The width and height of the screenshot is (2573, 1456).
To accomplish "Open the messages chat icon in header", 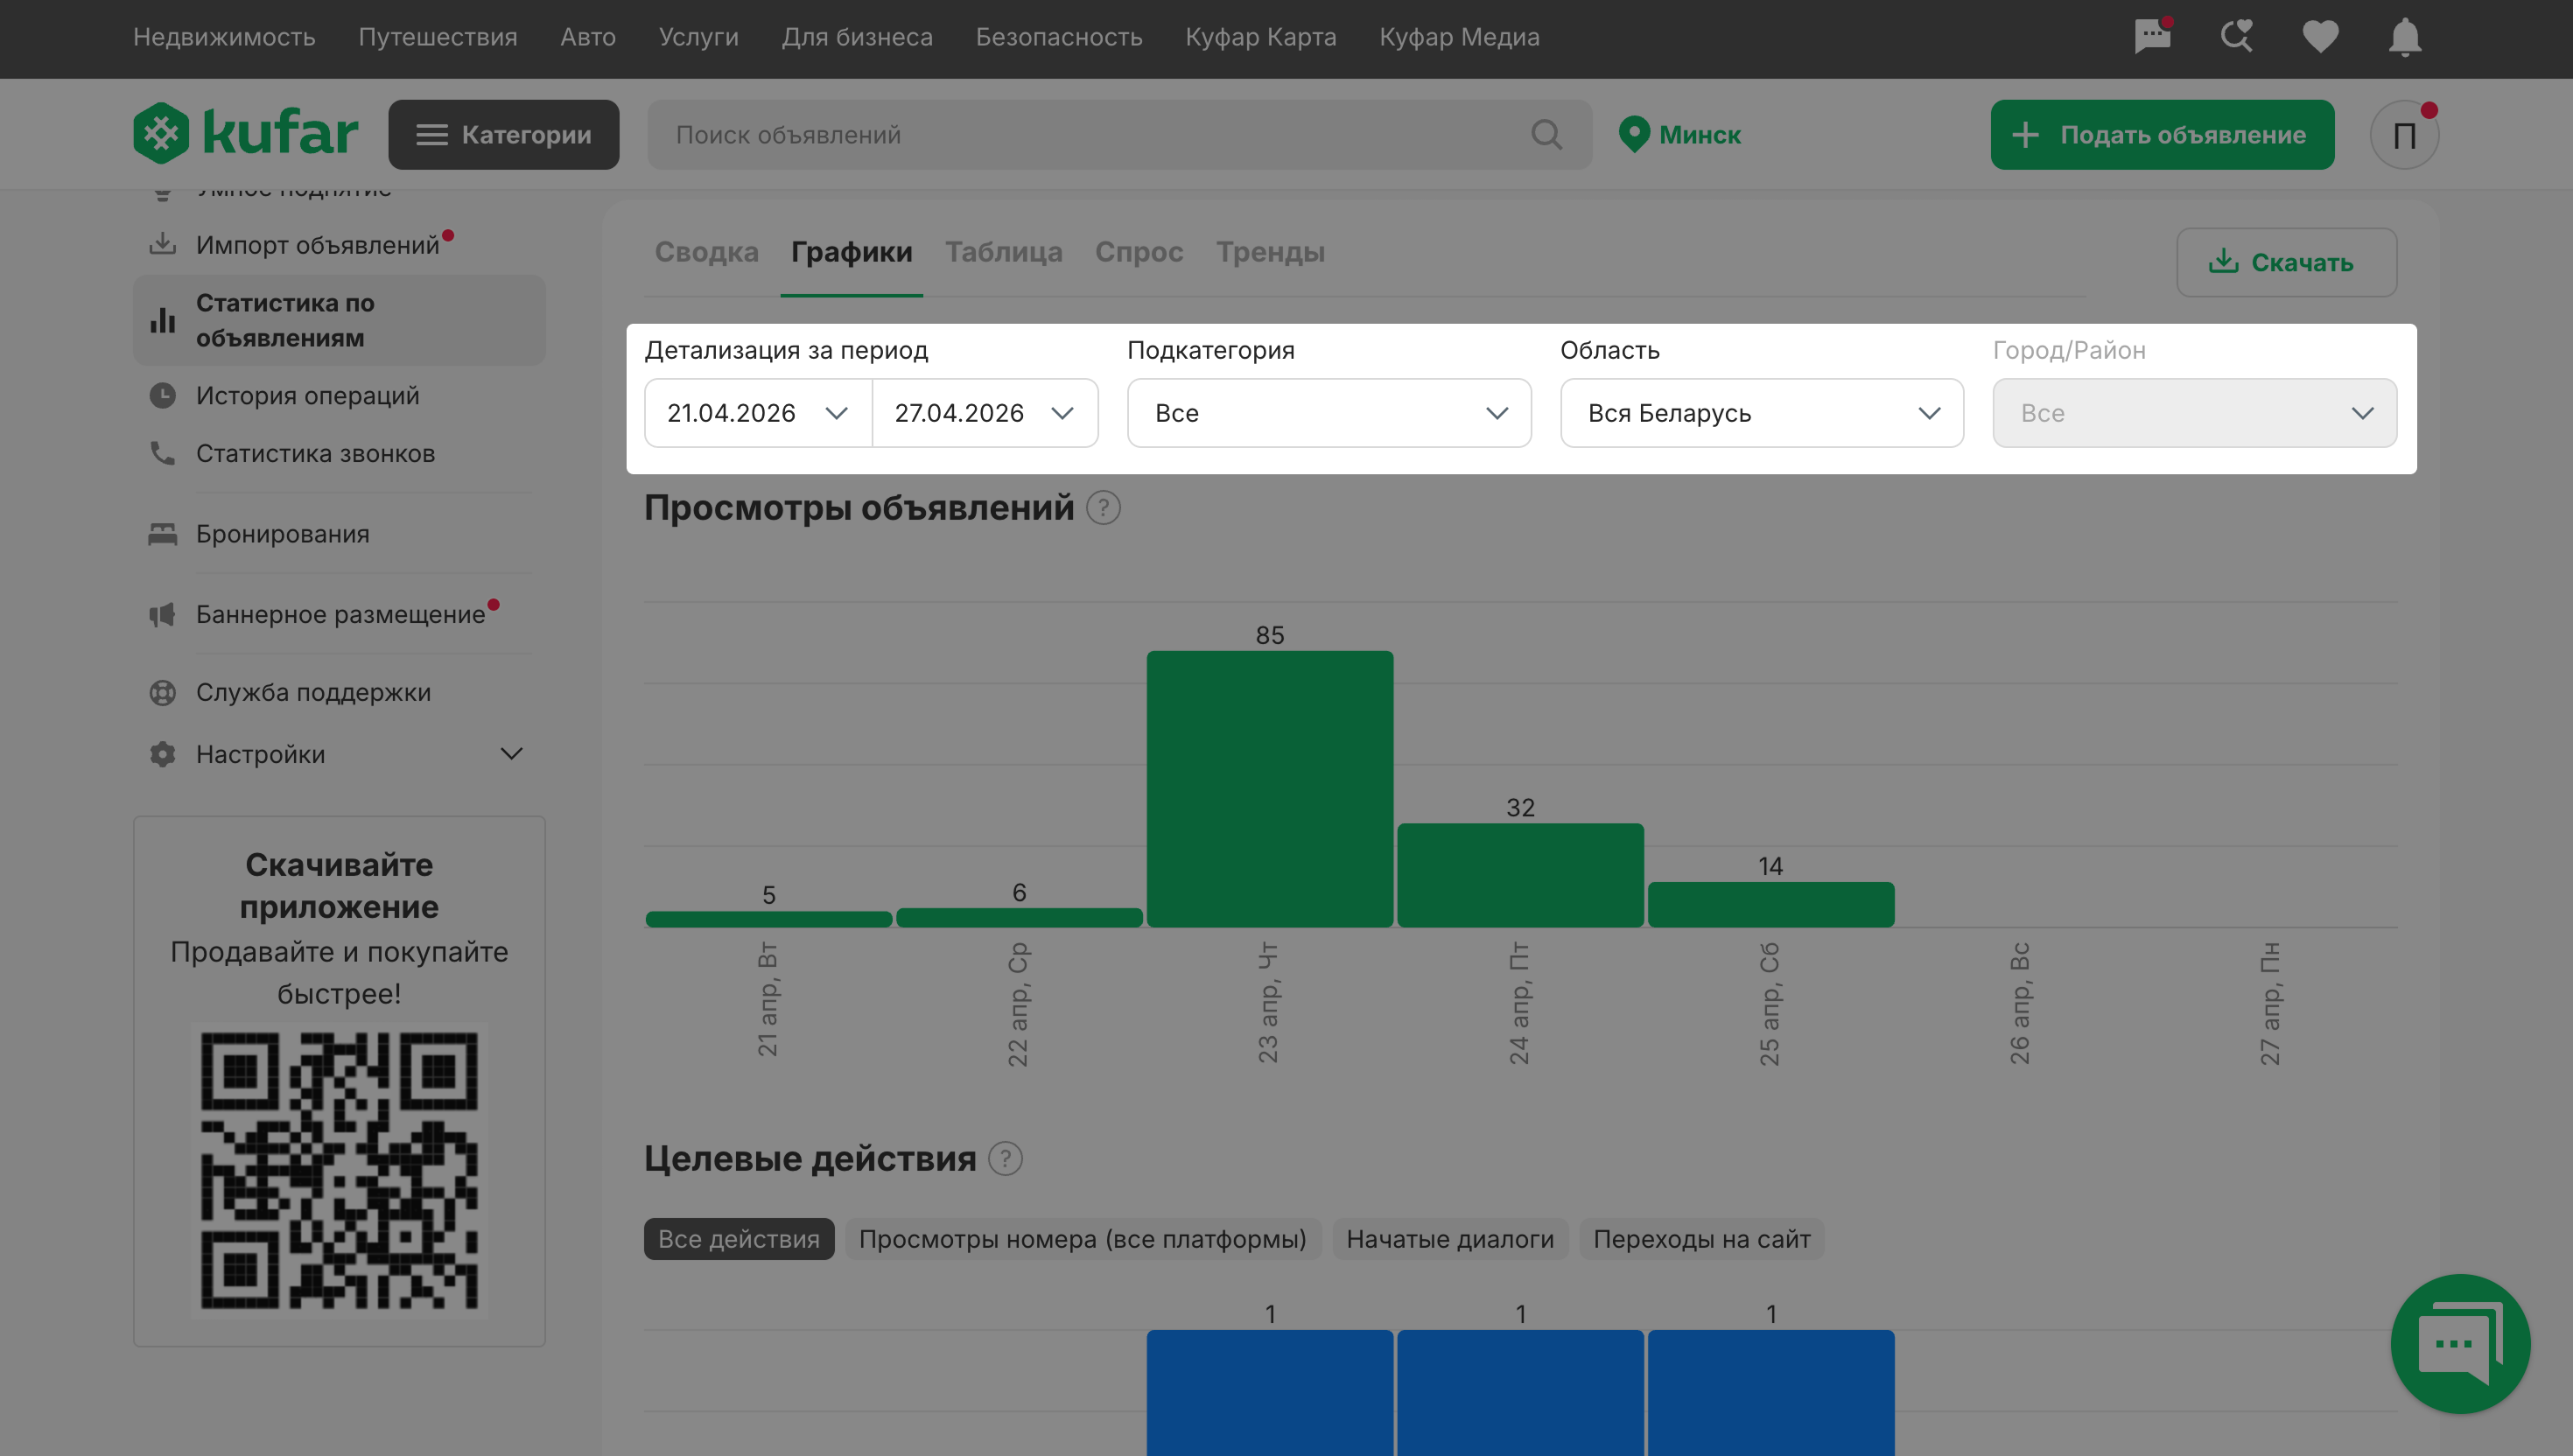I will coord(2152,37).
